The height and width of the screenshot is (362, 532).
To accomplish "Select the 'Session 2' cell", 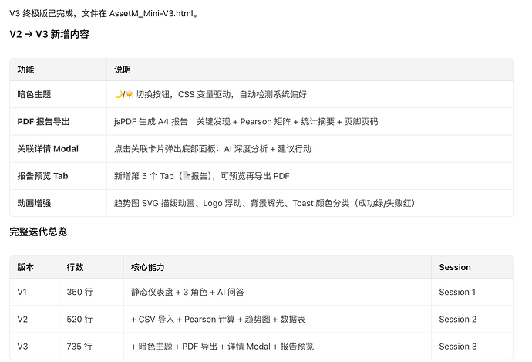I will click(473, 320).
